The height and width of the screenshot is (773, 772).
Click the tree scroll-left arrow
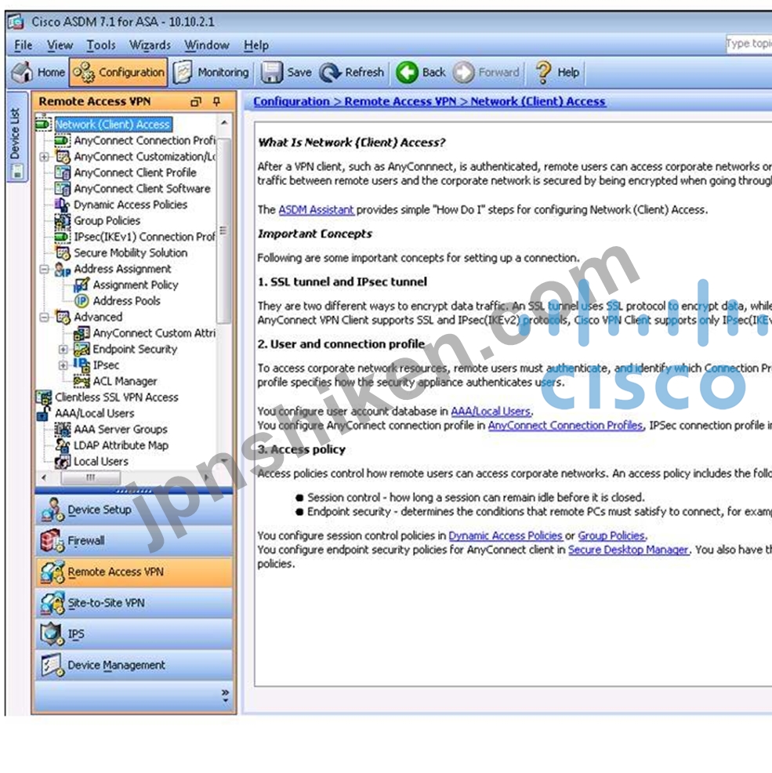(45, 477)
